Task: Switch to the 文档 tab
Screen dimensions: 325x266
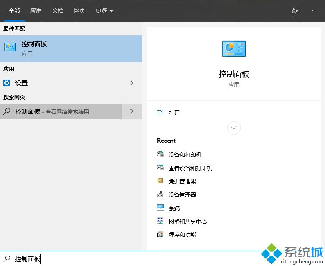Action: 58,11
